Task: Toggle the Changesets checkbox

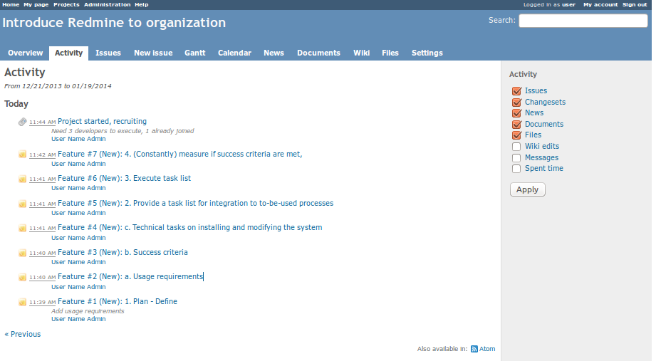Action: (x=516, y=103)
